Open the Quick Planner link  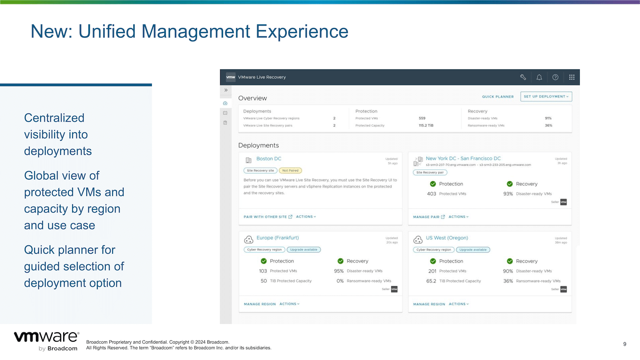point(498,97)
